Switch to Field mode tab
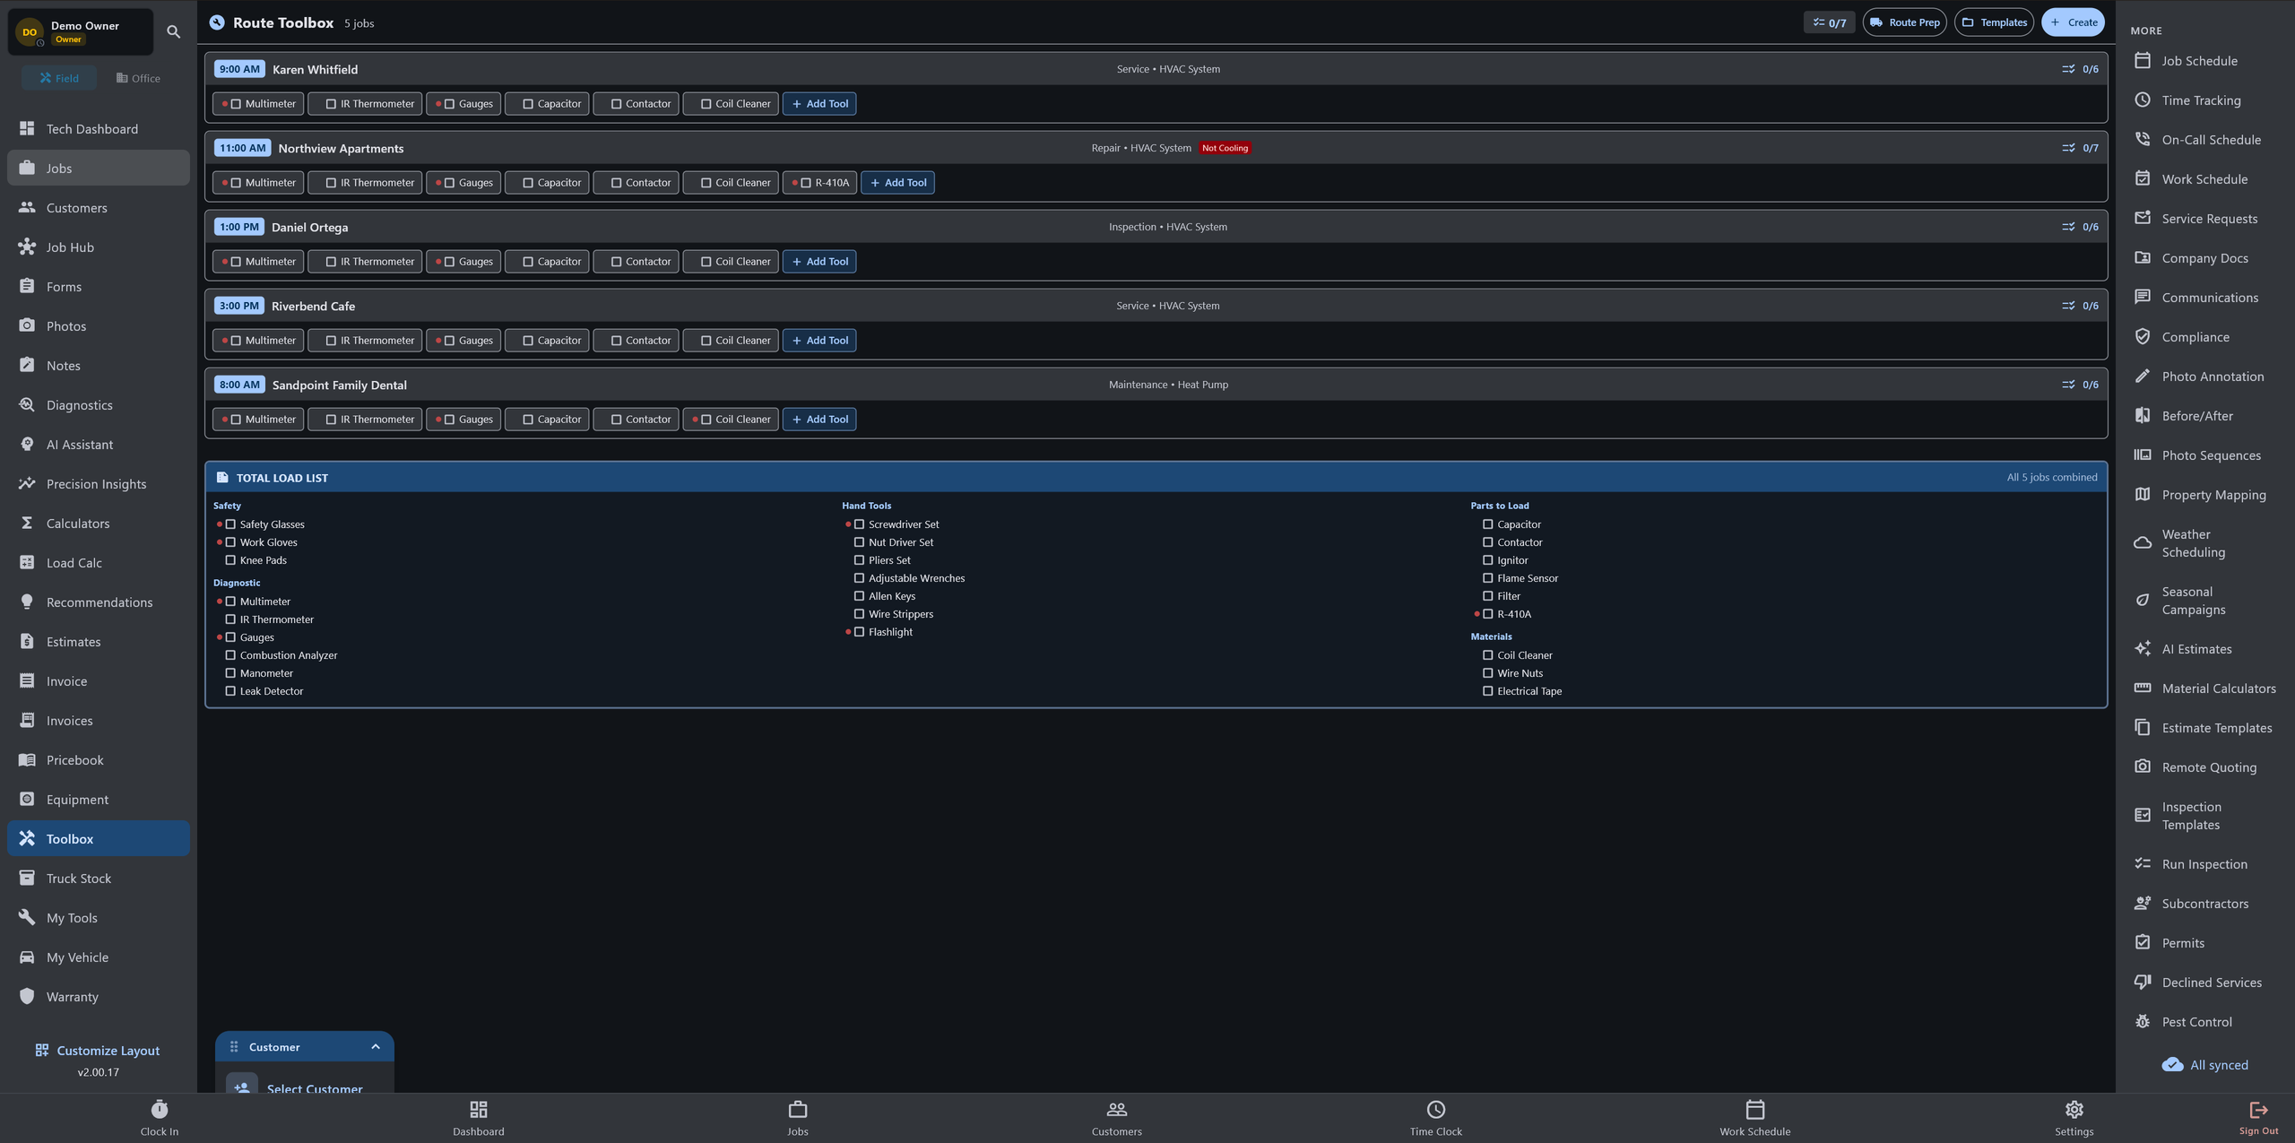The width and height of the screenshot is (2295, 1143). (x=59, y=78)
